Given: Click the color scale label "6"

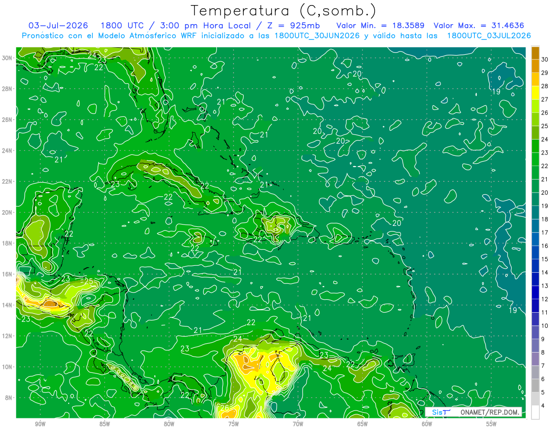Looking at the screenshot, I should point(543,379).
